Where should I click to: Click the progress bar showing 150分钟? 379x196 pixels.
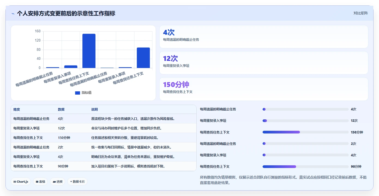pos(305,132)
